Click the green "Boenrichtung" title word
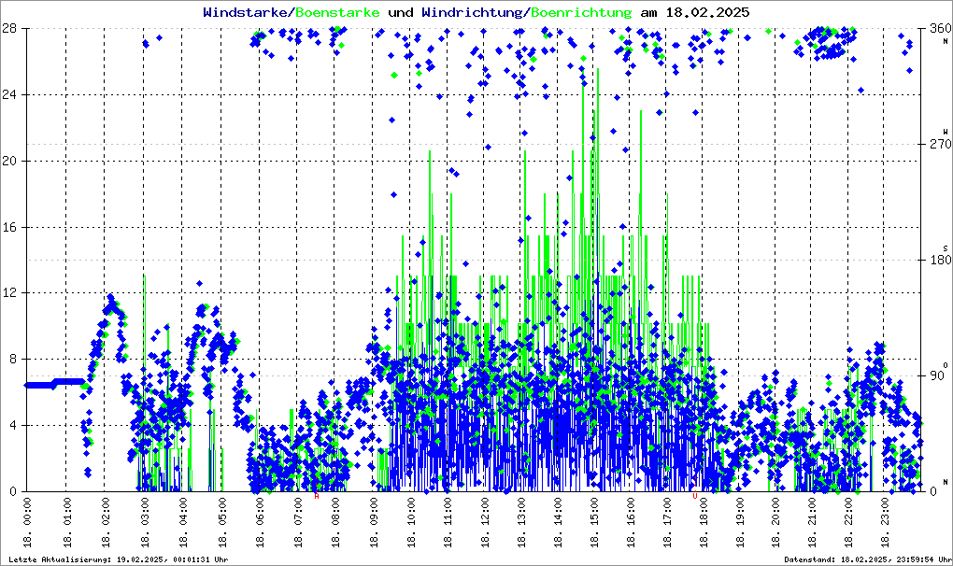This screenshot has height=566, width=953. 582,12
